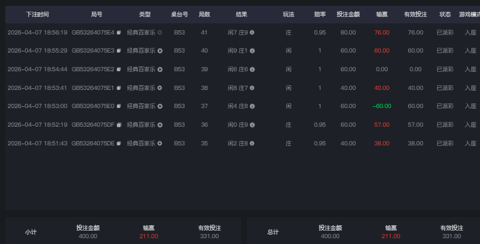Open result info for 闲4 庄8
This screenshot has width=480, height=244.
[252, 106]
